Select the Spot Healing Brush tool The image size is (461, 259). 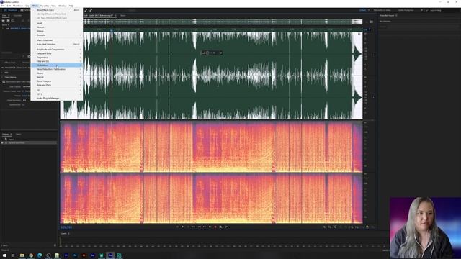(91, 10)
